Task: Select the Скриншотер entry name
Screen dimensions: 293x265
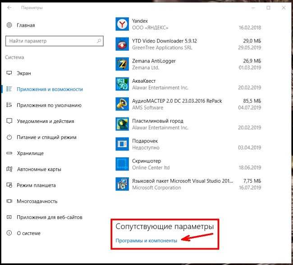Action: pos(146,161)
